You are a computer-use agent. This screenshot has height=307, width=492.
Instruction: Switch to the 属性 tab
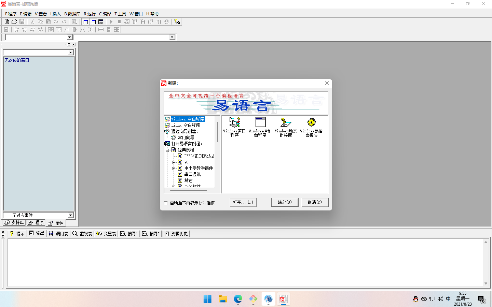coord(55,223)
